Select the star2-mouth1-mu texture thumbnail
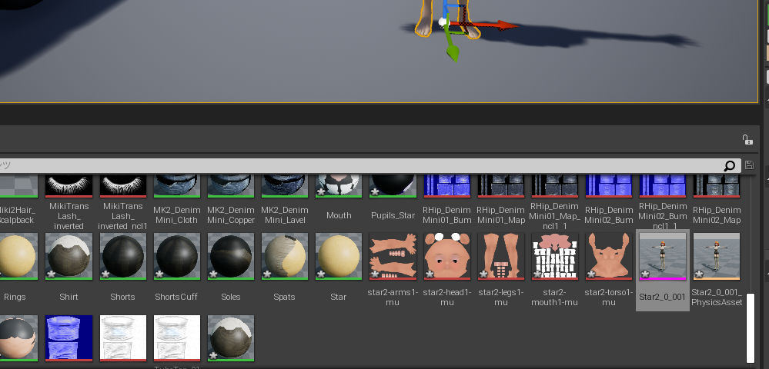The image size is (769, 369). 555,256
